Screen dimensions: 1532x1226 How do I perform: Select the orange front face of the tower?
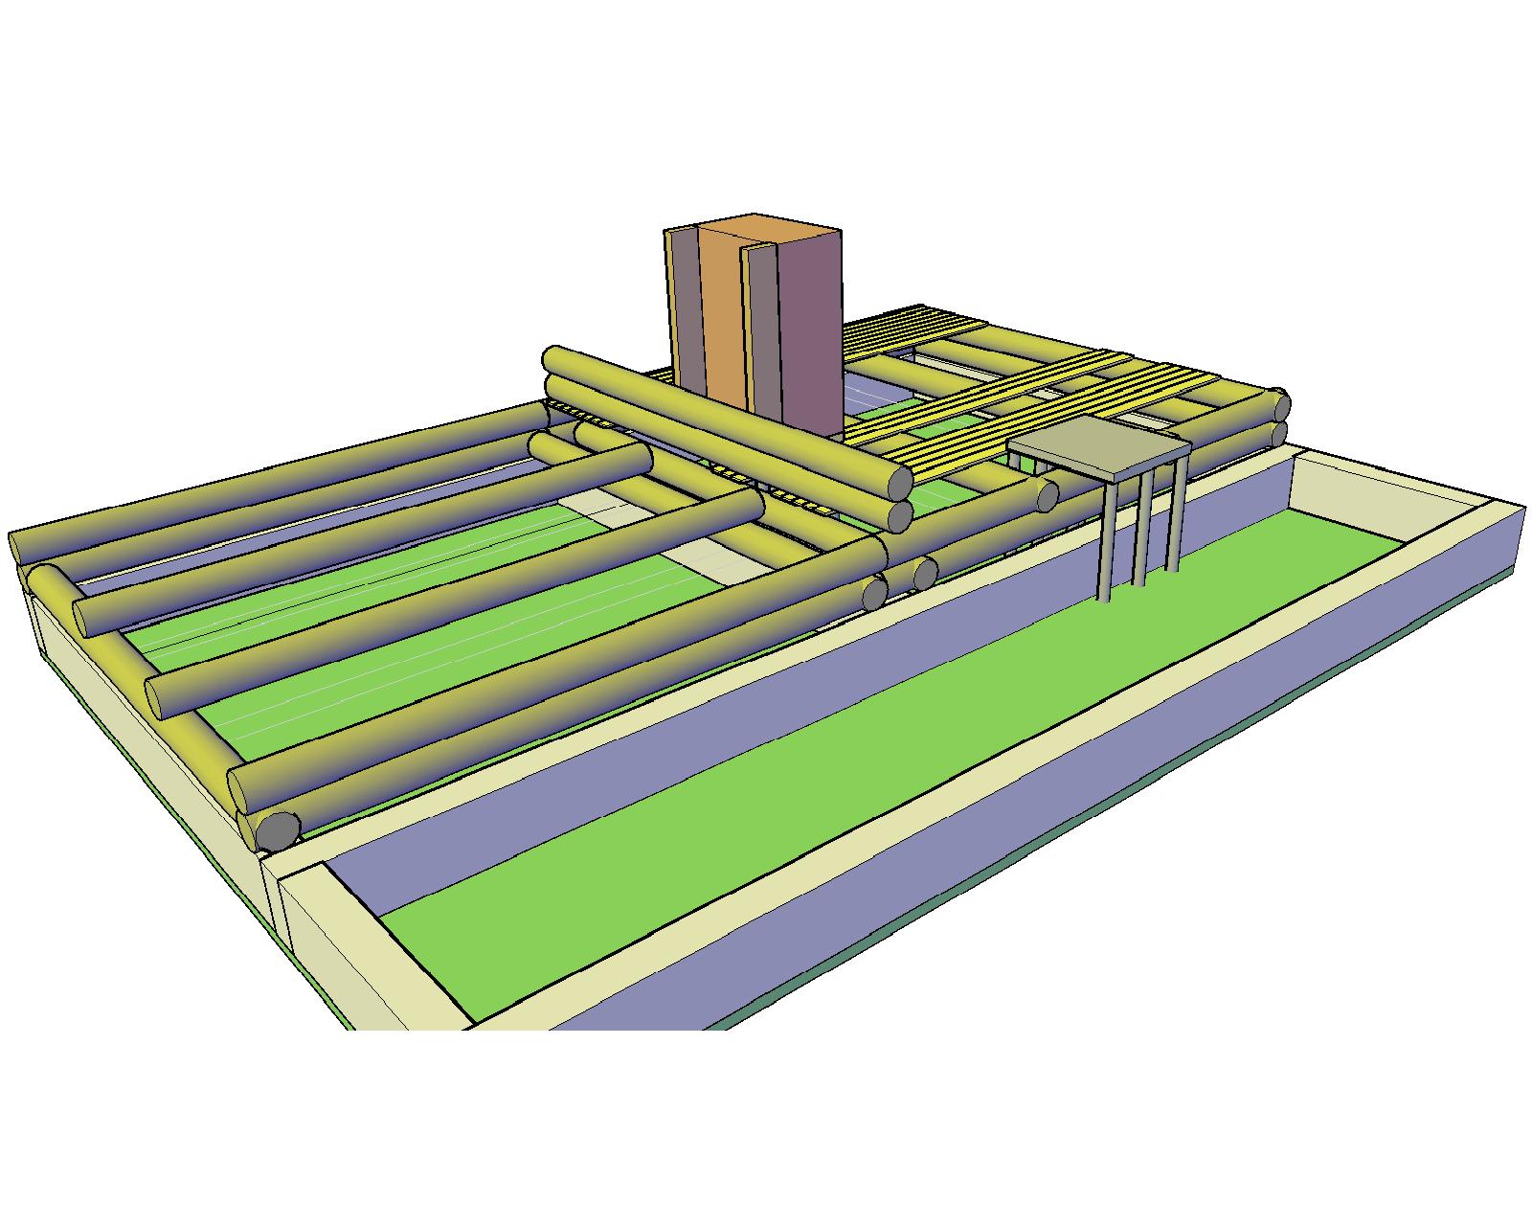719,316
